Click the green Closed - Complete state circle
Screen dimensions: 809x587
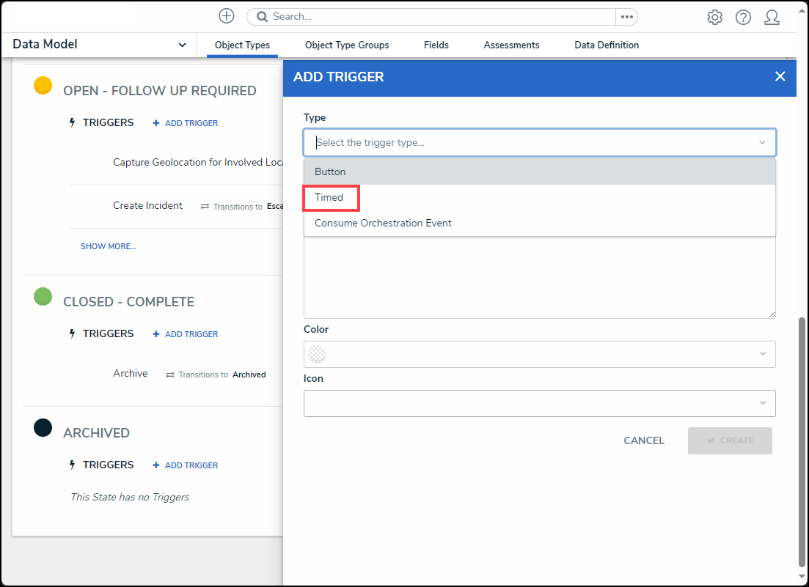point(43,297)
